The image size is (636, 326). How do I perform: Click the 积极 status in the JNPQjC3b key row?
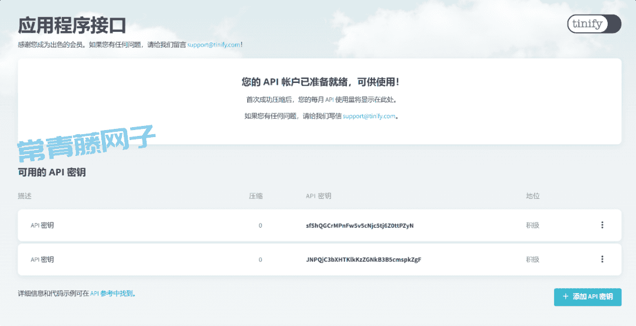point(532,260)
